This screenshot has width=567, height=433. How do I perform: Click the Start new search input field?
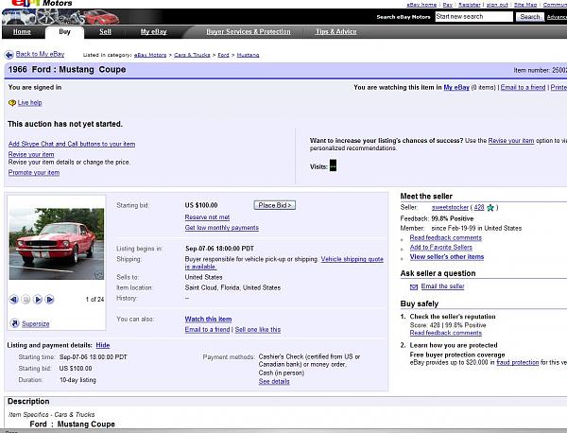[474, 16]
